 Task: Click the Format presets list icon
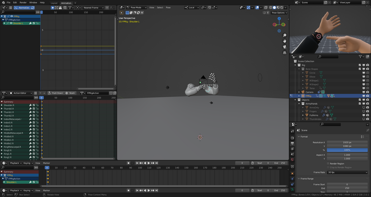(363, 137)
